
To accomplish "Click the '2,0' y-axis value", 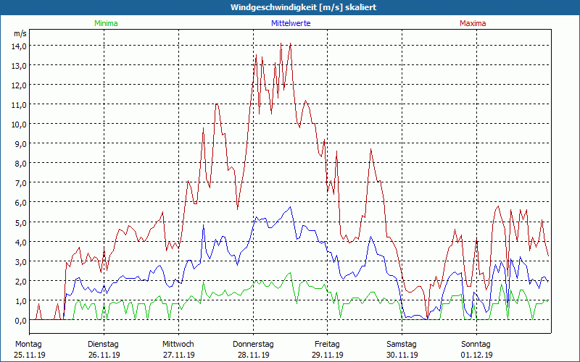I will (21, 282).
